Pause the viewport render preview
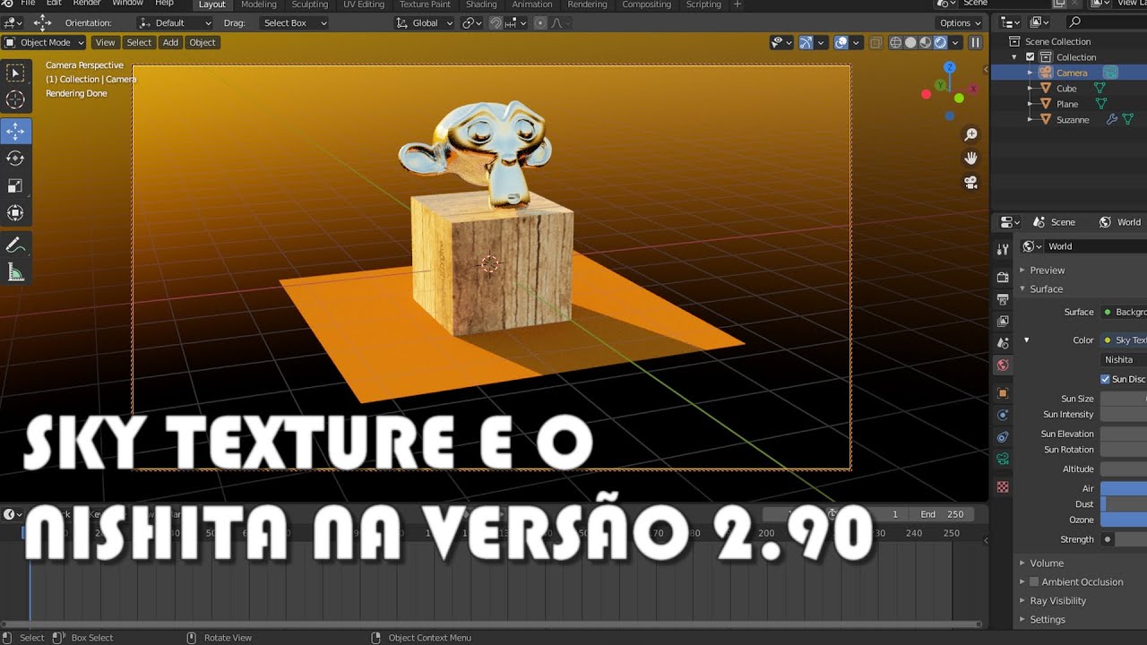1147x645 pixels. point(976,42)
